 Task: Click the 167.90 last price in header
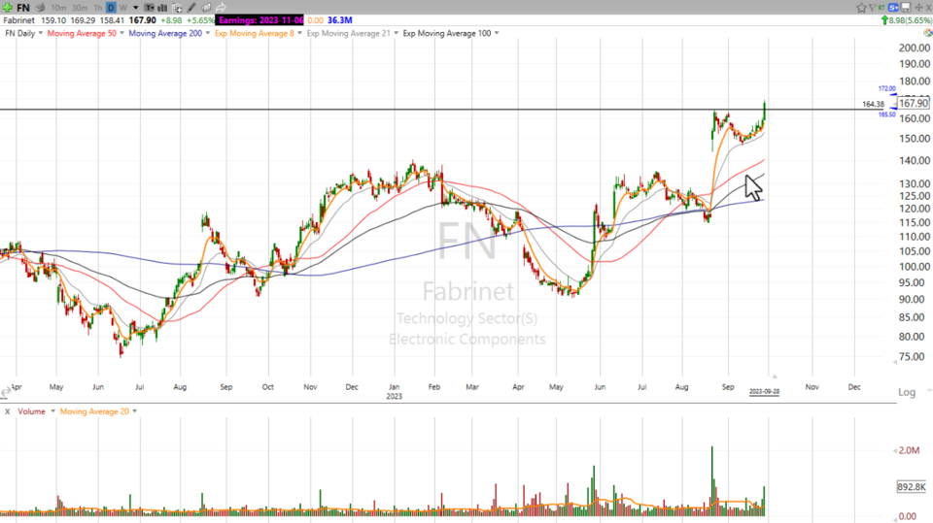pos(142,20)
